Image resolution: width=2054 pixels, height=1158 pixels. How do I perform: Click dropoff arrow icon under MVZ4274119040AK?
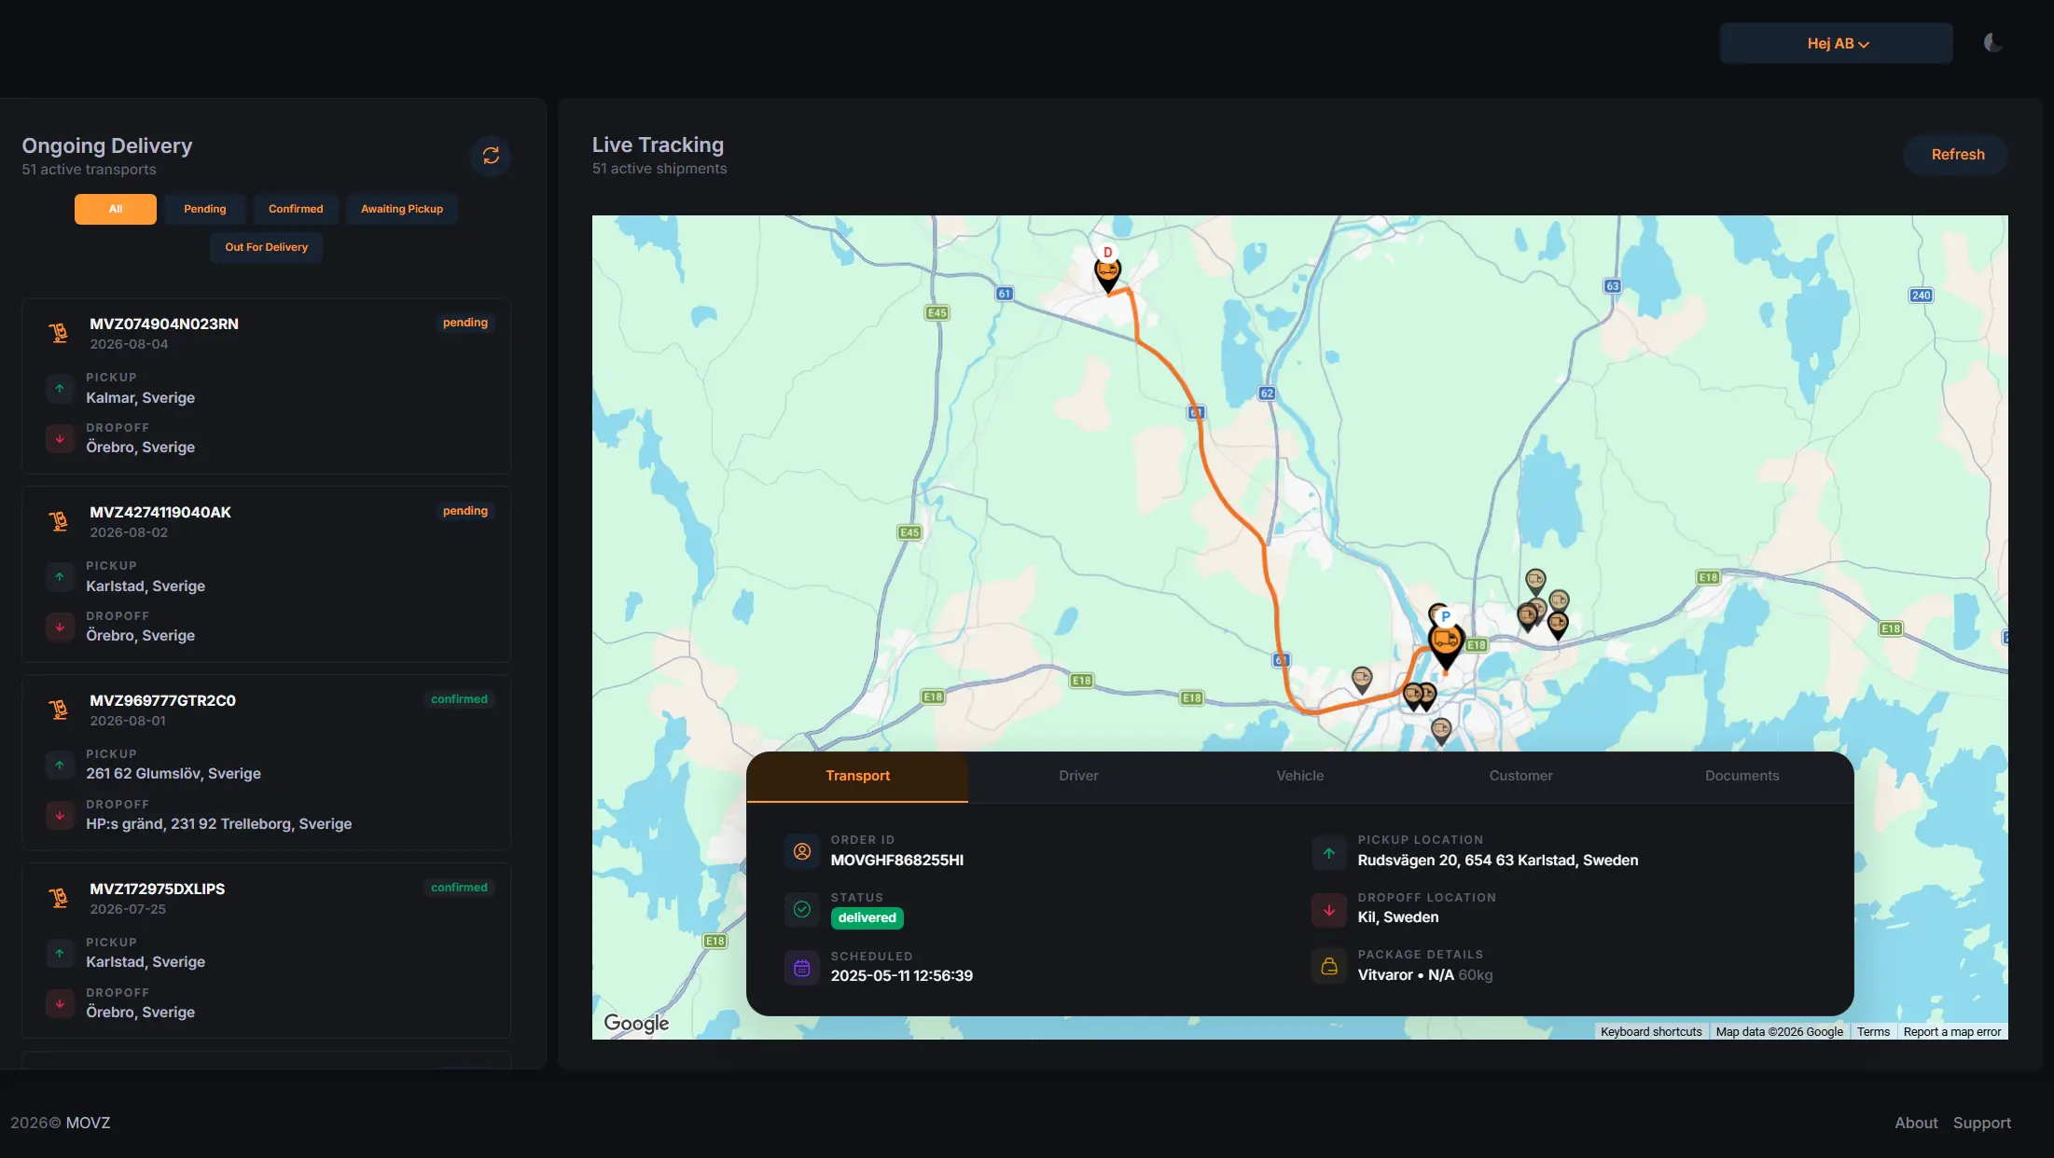(x=60, y=627)
